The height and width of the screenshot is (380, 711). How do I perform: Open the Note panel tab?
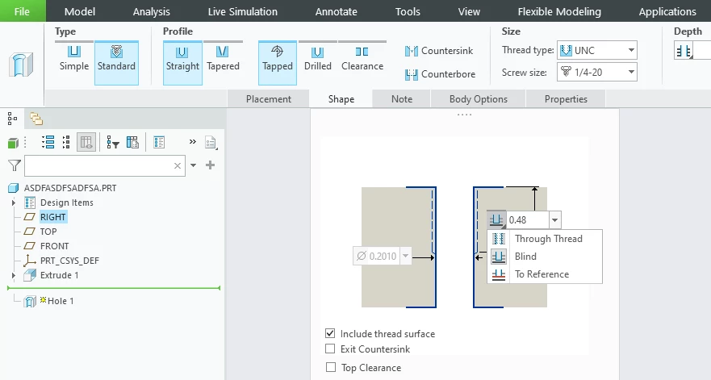(x=402, y=99)
